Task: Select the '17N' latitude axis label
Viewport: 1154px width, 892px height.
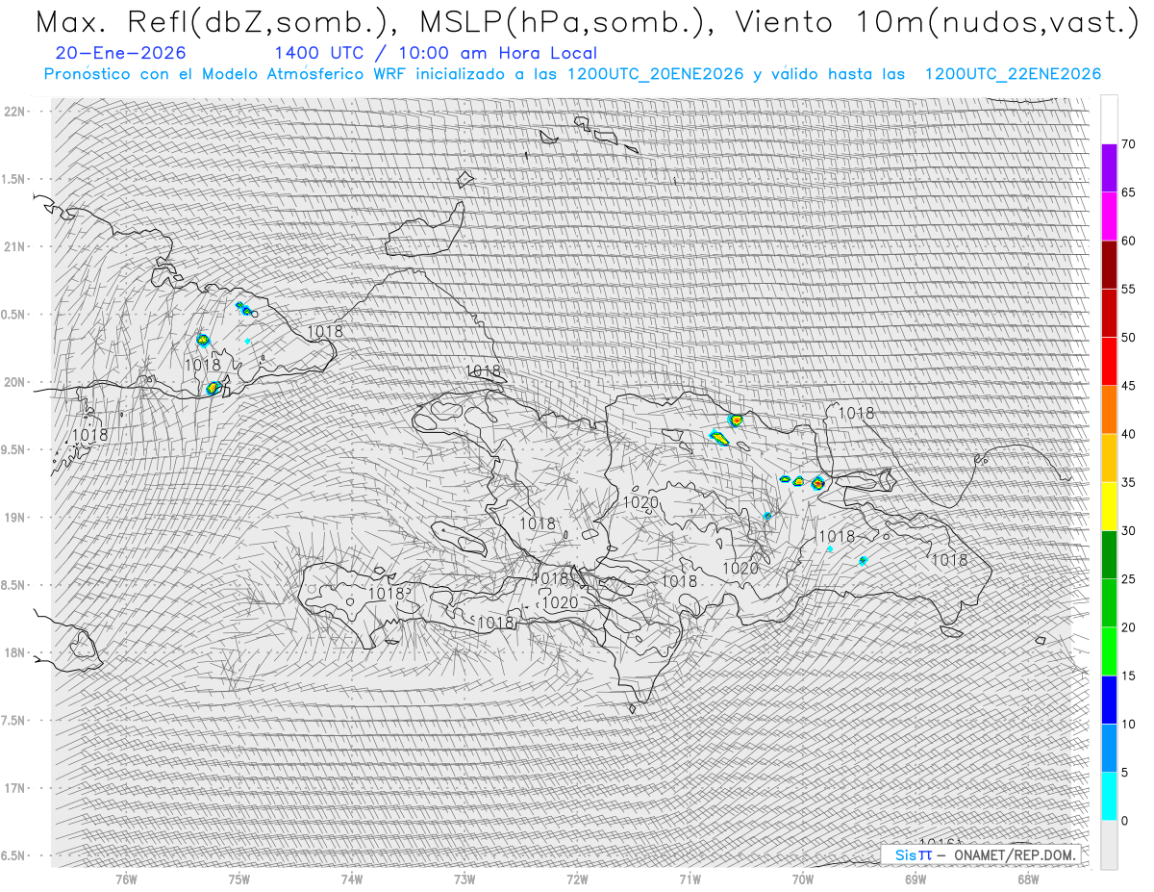Action: 14,788
